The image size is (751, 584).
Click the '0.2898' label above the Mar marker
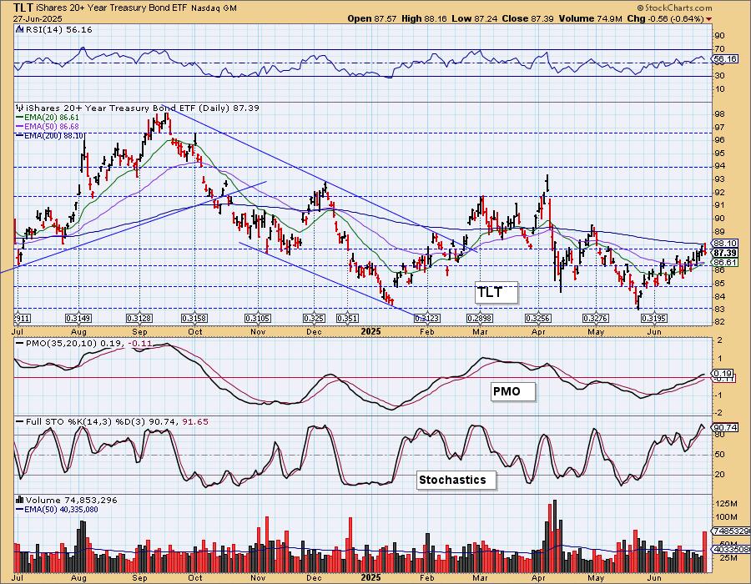(481, 319)
